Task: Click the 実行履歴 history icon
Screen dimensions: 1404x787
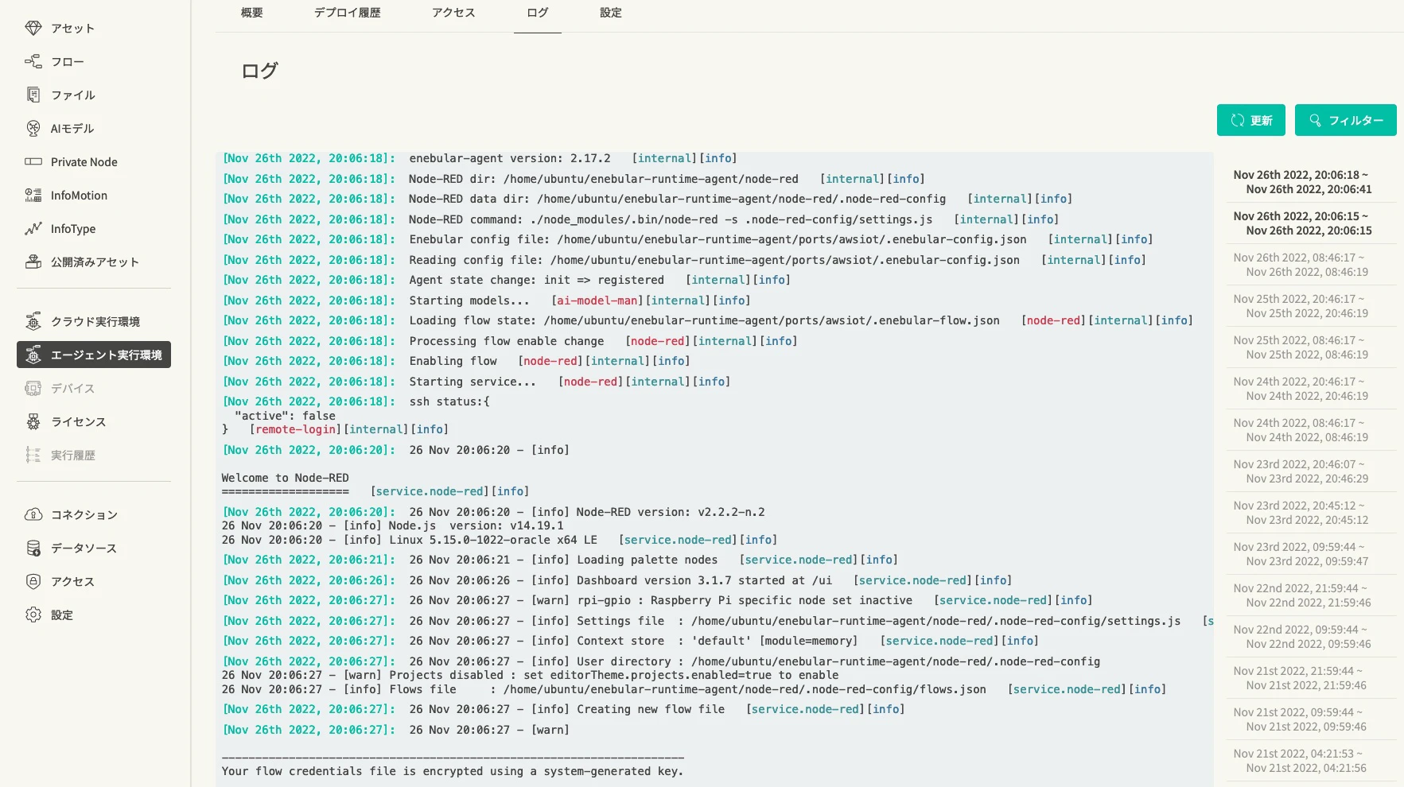Action: [x=33, y=455]
